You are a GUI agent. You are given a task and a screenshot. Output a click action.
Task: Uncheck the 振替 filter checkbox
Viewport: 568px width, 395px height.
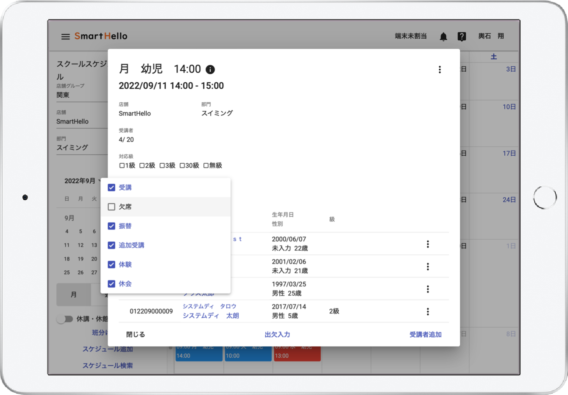click(x=111, y=226)
